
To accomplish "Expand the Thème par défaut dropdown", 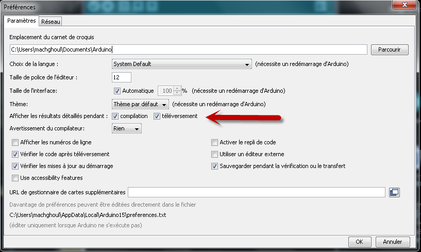I will (x=140, y=104).
